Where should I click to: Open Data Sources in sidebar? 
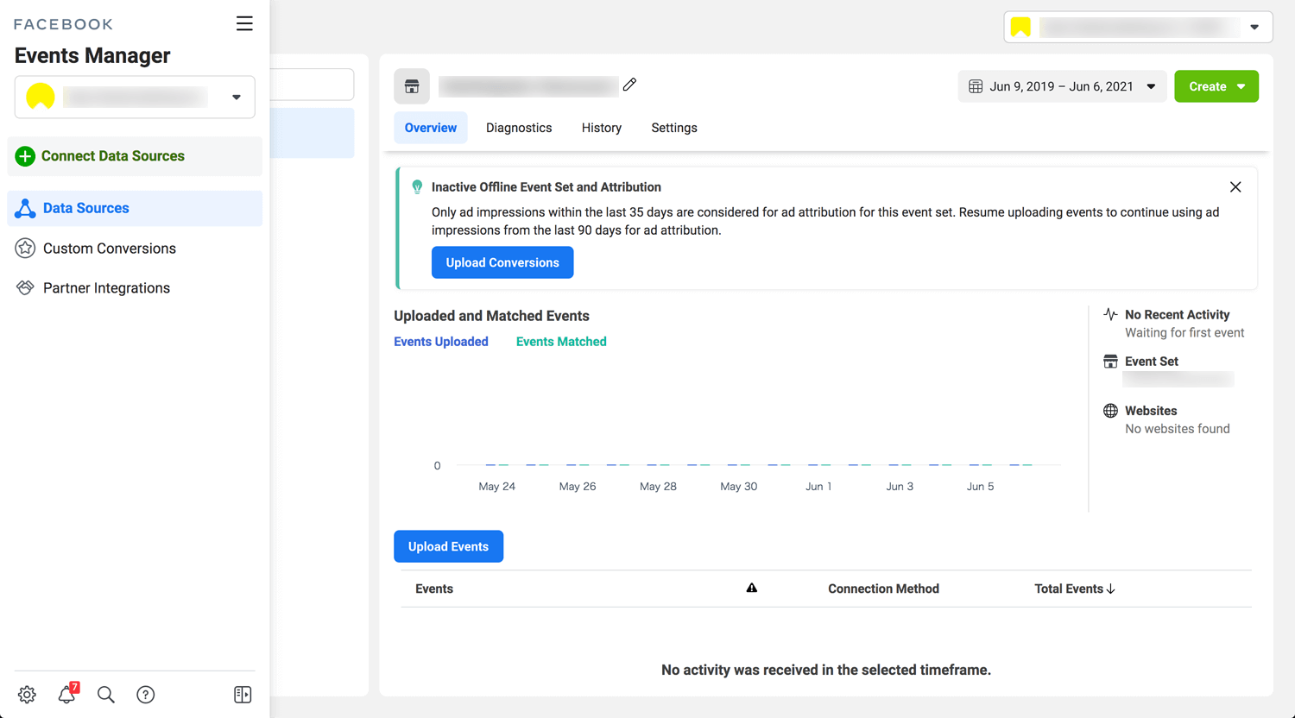135,208
